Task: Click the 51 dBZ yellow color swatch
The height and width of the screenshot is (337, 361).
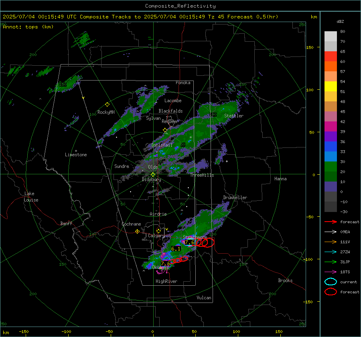Action: (x=331, y=87)
